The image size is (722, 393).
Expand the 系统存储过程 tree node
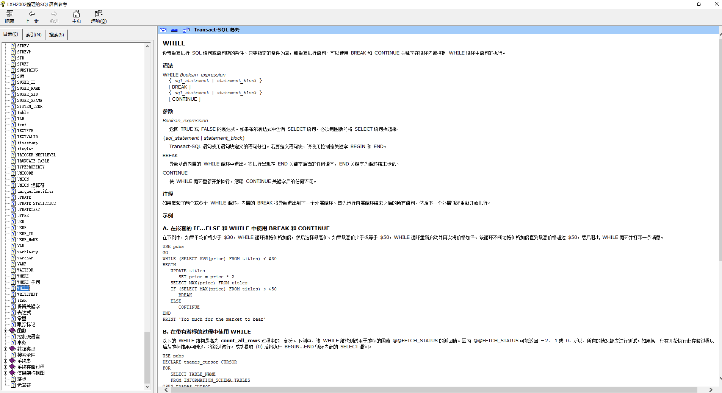(6, 367)
